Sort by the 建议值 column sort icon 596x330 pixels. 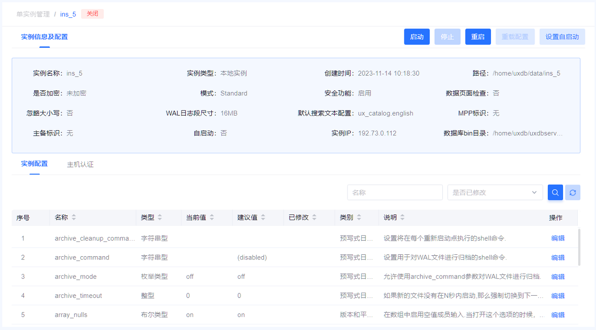click(x=263, y=218)
